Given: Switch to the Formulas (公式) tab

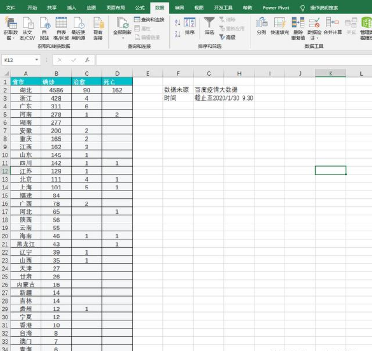Looking at the screenshot, I should tap(140, 8).
